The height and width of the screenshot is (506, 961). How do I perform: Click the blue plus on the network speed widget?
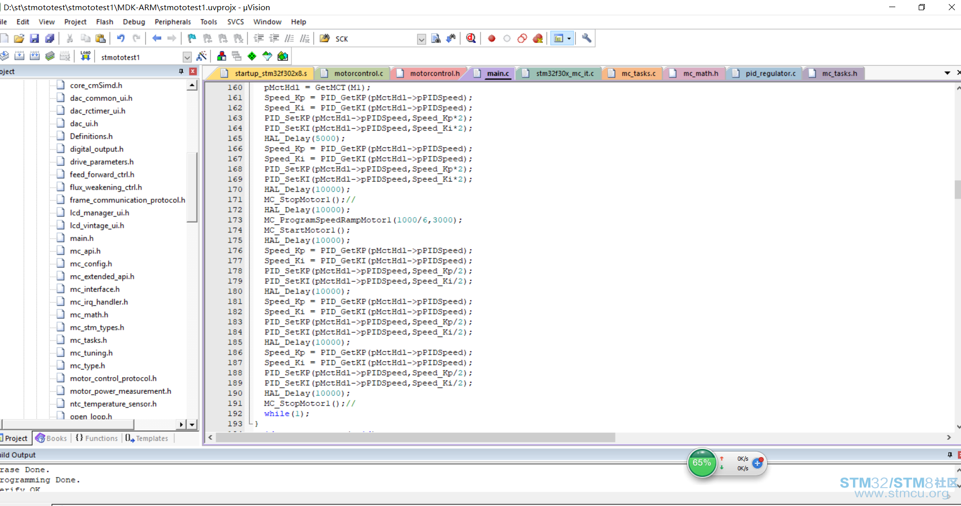(758, 463)
